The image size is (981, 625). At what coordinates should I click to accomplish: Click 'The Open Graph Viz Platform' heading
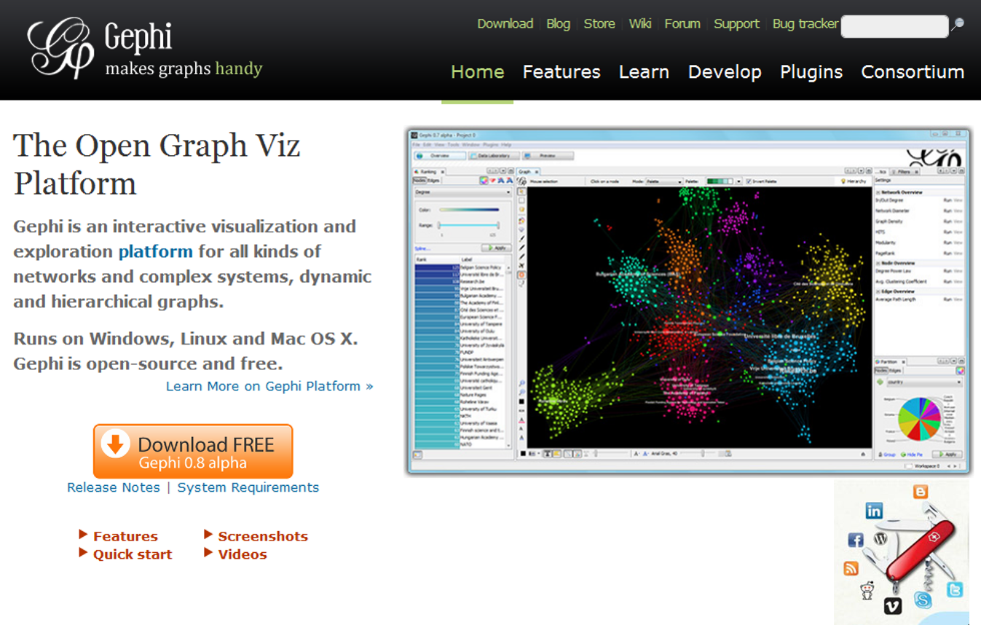(x=157, y=164)
